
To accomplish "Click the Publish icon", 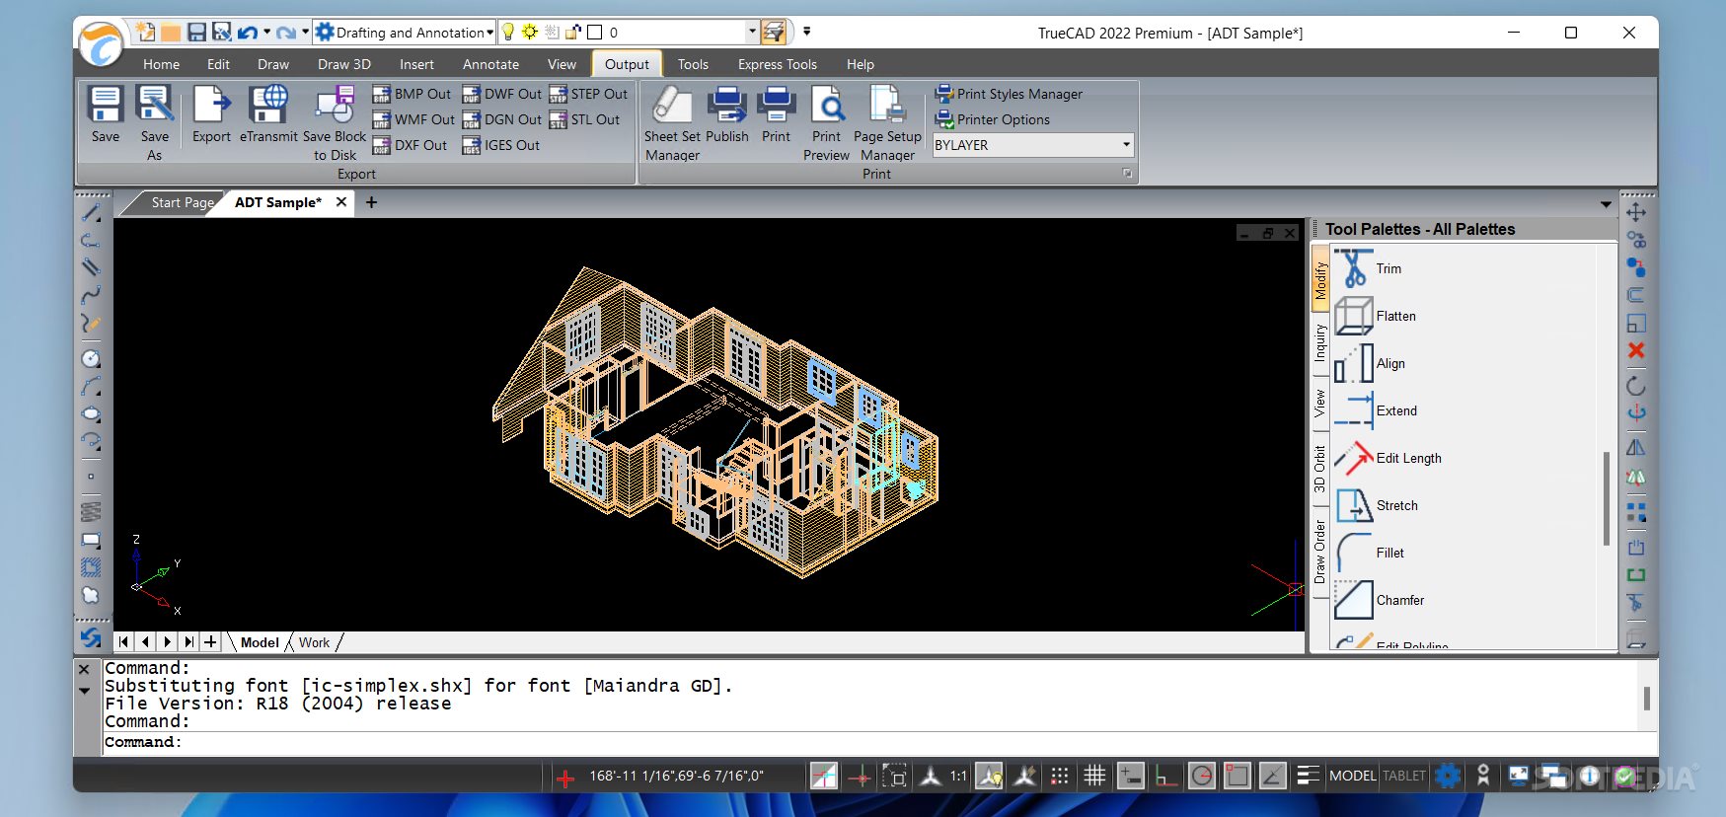I will coord(727,114).
